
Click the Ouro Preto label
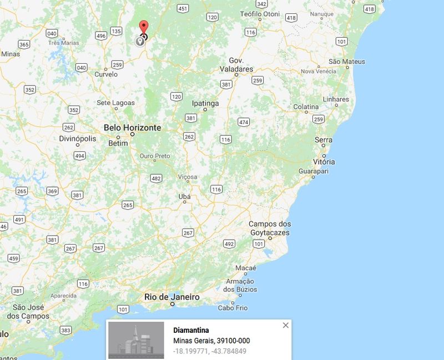[x=155, y=156]
